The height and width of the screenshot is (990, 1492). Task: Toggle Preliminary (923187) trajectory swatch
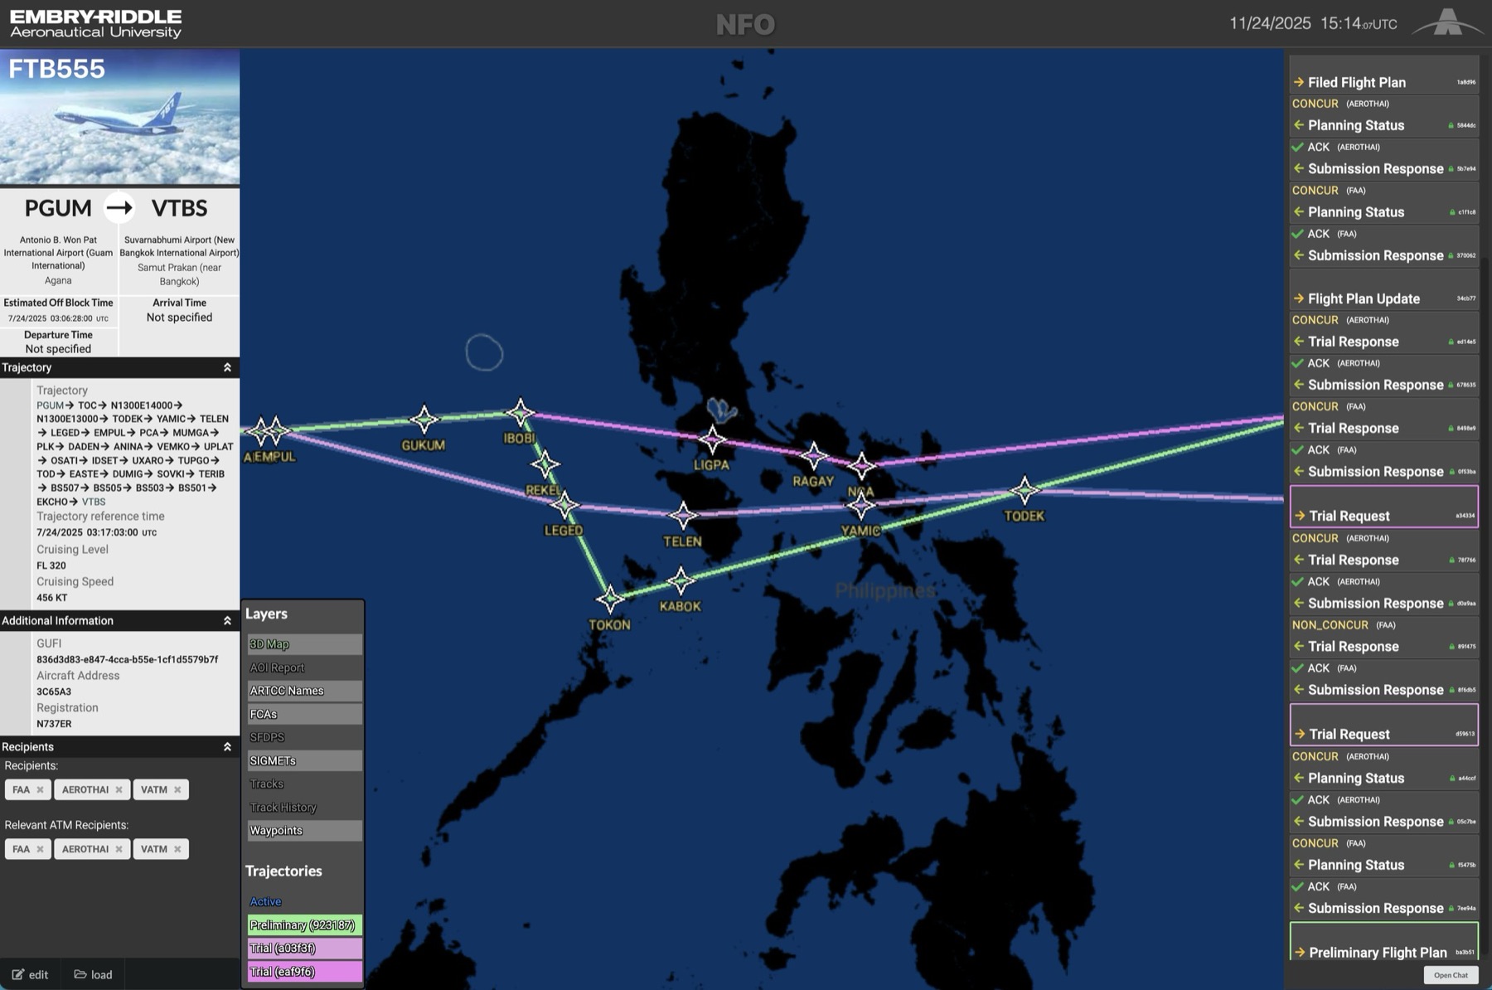(304, 924)
